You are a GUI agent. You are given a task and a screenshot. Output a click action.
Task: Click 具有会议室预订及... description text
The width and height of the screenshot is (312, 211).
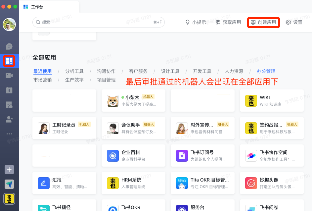coord(139,132)
